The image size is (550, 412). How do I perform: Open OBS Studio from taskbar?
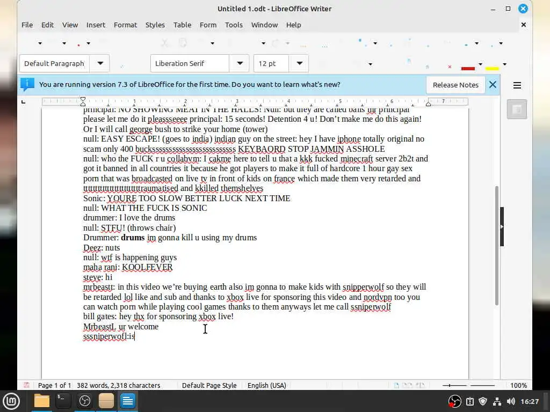point(84,401)
